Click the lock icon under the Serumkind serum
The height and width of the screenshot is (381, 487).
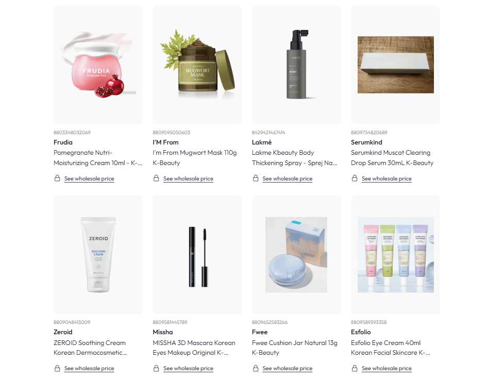click(355, 178)
